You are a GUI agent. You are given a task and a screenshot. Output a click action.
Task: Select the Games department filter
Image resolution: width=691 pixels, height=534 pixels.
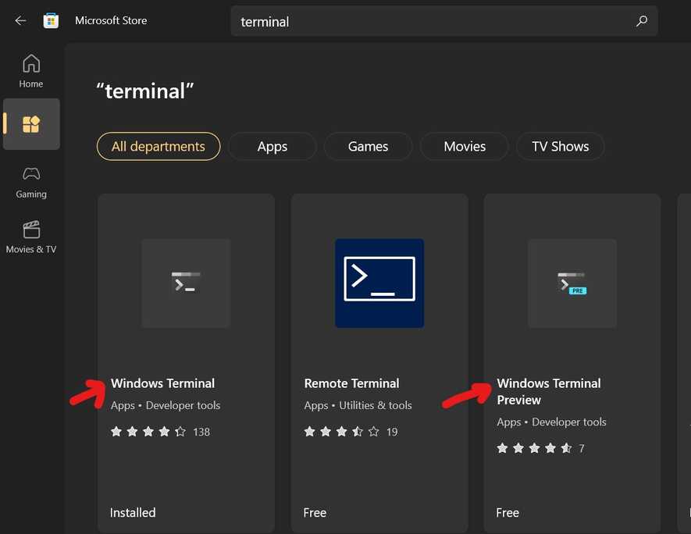point(368,146)
